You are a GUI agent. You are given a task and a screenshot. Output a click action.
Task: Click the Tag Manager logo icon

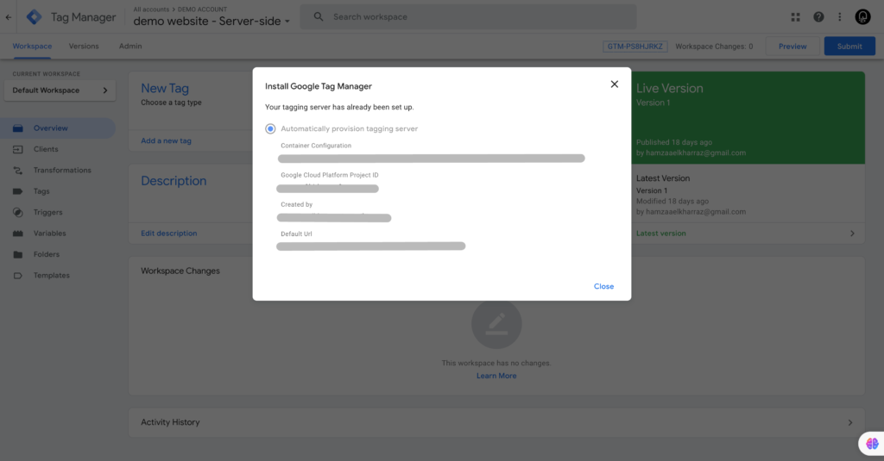coord(34,17)
